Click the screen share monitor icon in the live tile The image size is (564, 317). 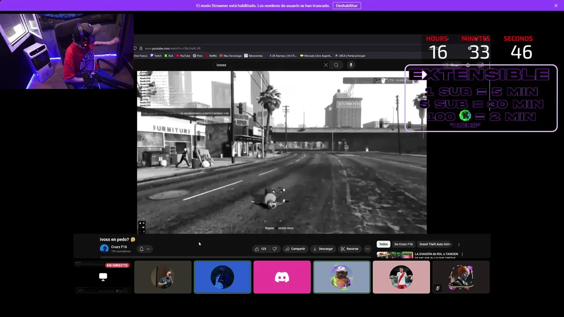pyautogui.click(x=103, y=276)
